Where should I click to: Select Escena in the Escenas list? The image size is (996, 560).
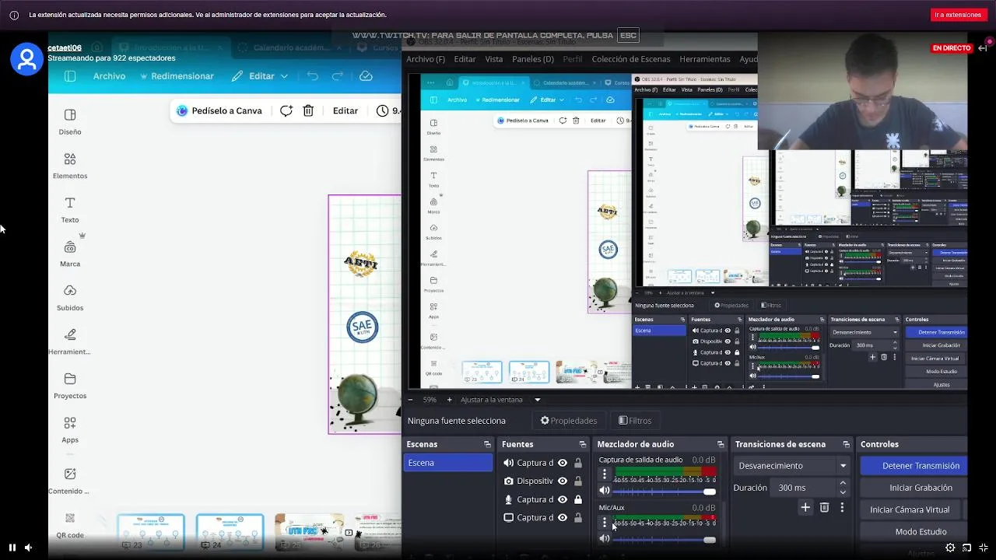click(448, 463)
